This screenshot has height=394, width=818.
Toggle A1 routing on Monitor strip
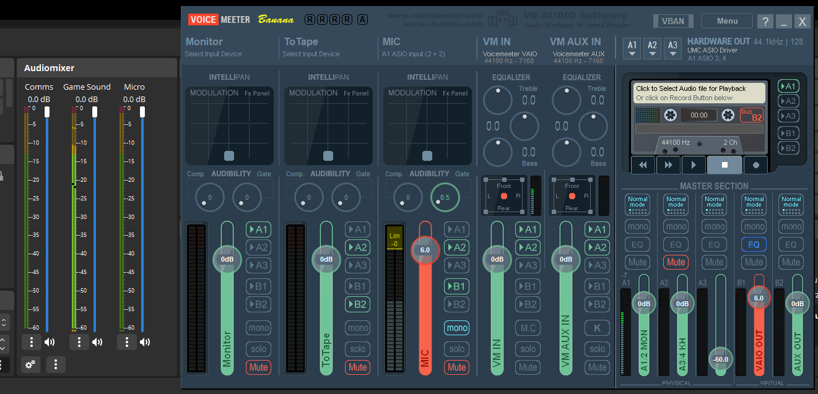[258, 229]
